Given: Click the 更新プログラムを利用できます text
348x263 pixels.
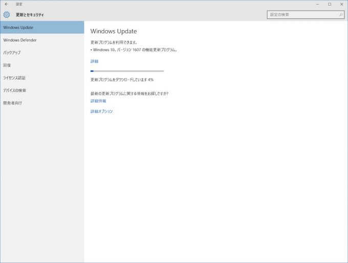Looking at the screenshot, I should click(114, 42).
